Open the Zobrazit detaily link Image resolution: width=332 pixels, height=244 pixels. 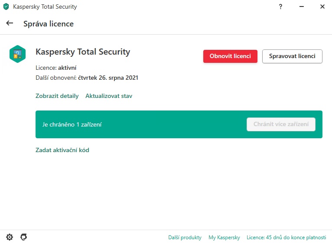57,96
